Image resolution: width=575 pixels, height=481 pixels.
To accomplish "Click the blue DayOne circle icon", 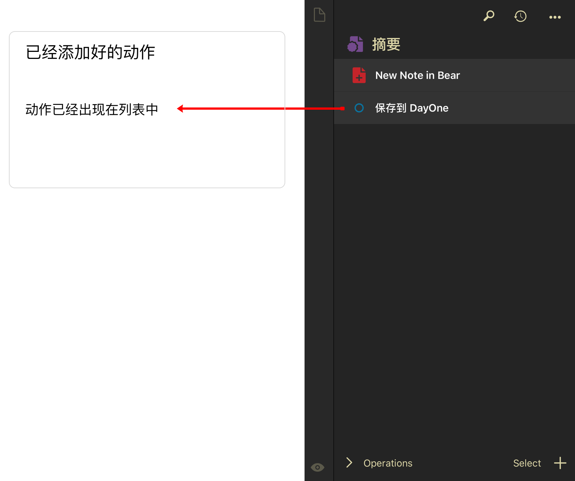I will [x=359, y=108].
